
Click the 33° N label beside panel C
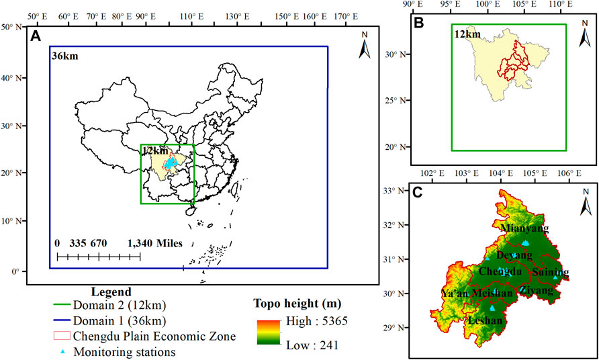pos(392,191)
